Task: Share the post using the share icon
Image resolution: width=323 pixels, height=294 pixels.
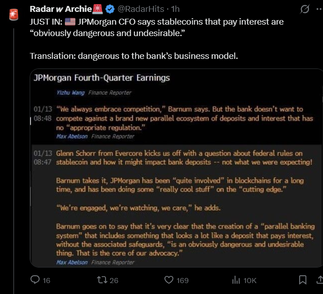Action: pyautogui.click(x=319, y=279)
